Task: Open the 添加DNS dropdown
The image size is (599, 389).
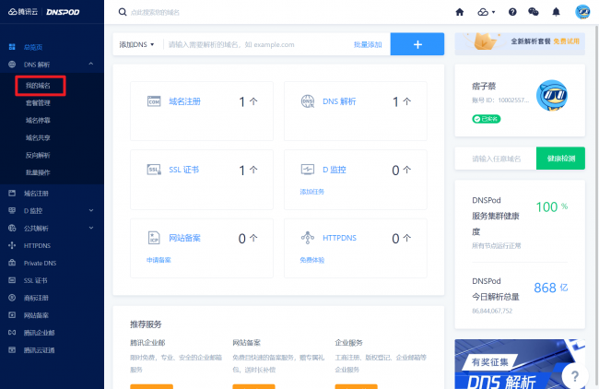Action: 136,44
